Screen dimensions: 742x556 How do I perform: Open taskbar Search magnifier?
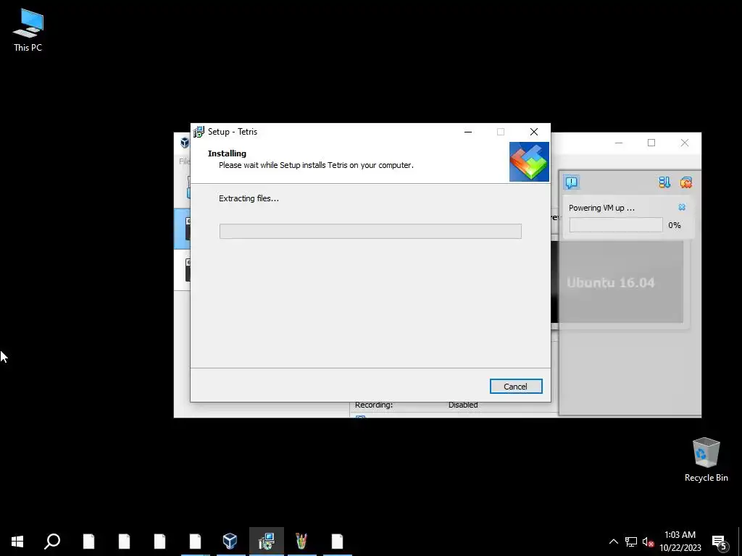[52, 541]
